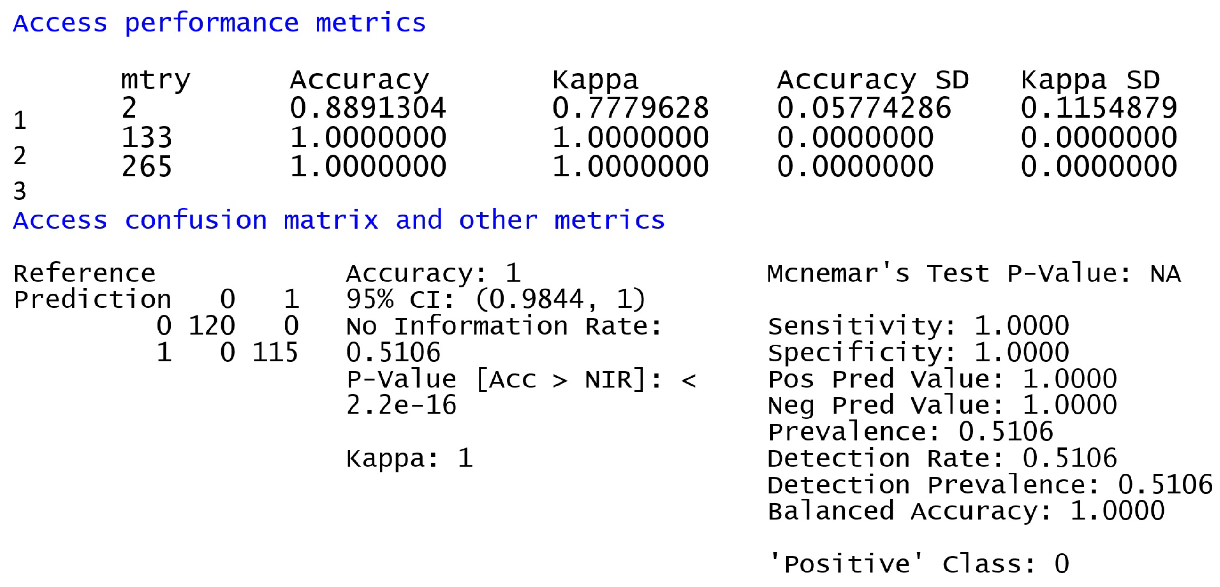Select accuracy SD value 0.05774286
Viewport: 1220px width, 587px height.
(x=863, y=108)
